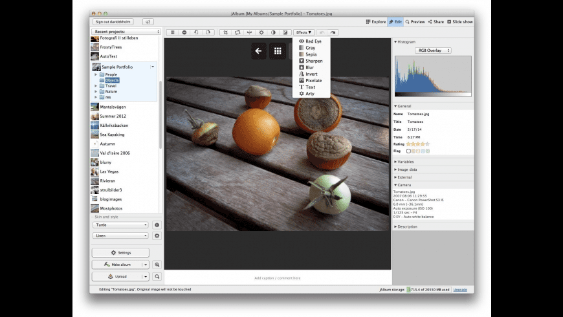Open the Turtle skin dropdown
563x317 pixels.
(x=120, y=225)
